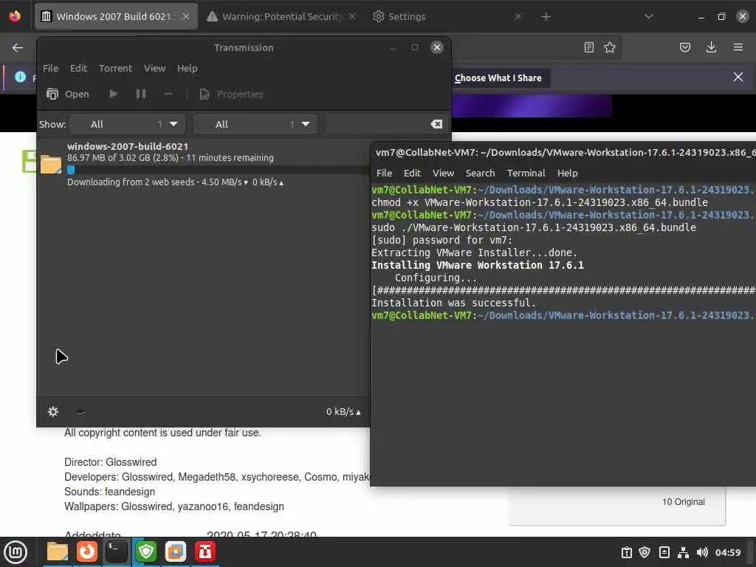
Task: Open a new Firefox tab
Action: [546, 17]
